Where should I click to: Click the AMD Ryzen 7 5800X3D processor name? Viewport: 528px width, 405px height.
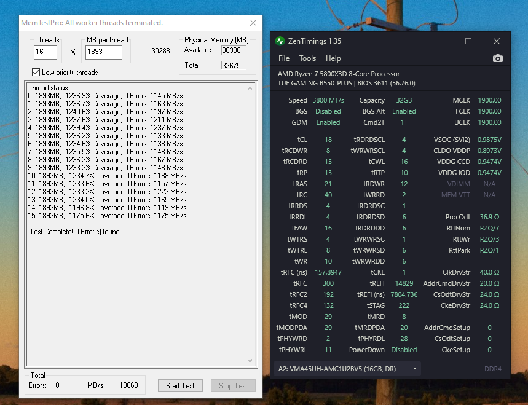[339, 74]
